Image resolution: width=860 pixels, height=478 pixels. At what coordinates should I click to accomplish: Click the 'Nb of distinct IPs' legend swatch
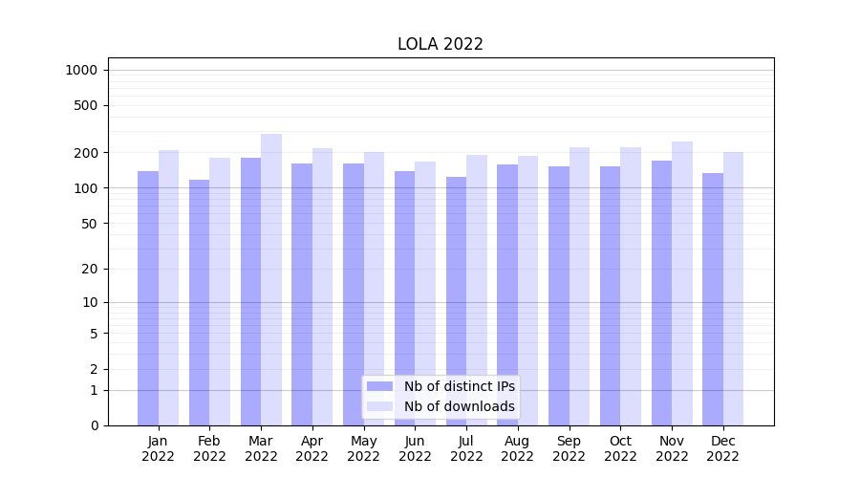tap(379, 386)
